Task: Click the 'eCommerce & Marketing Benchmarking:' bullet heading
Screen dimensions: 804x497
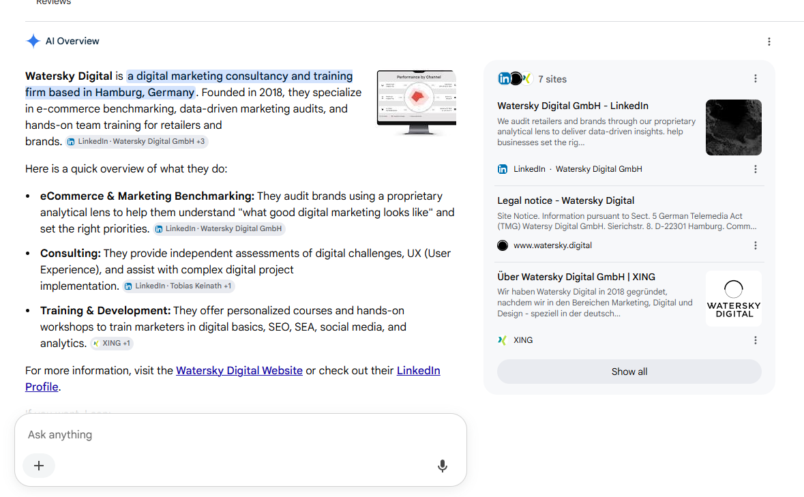Action: (147, 196)
